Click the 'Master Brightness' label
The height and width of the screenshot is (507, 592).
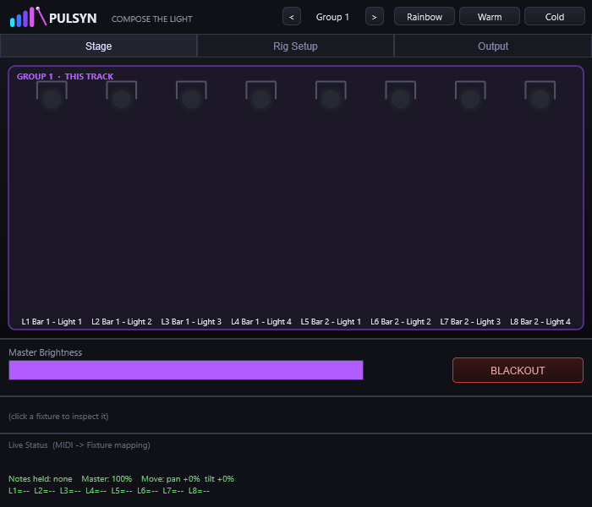(x=46, y=352)
